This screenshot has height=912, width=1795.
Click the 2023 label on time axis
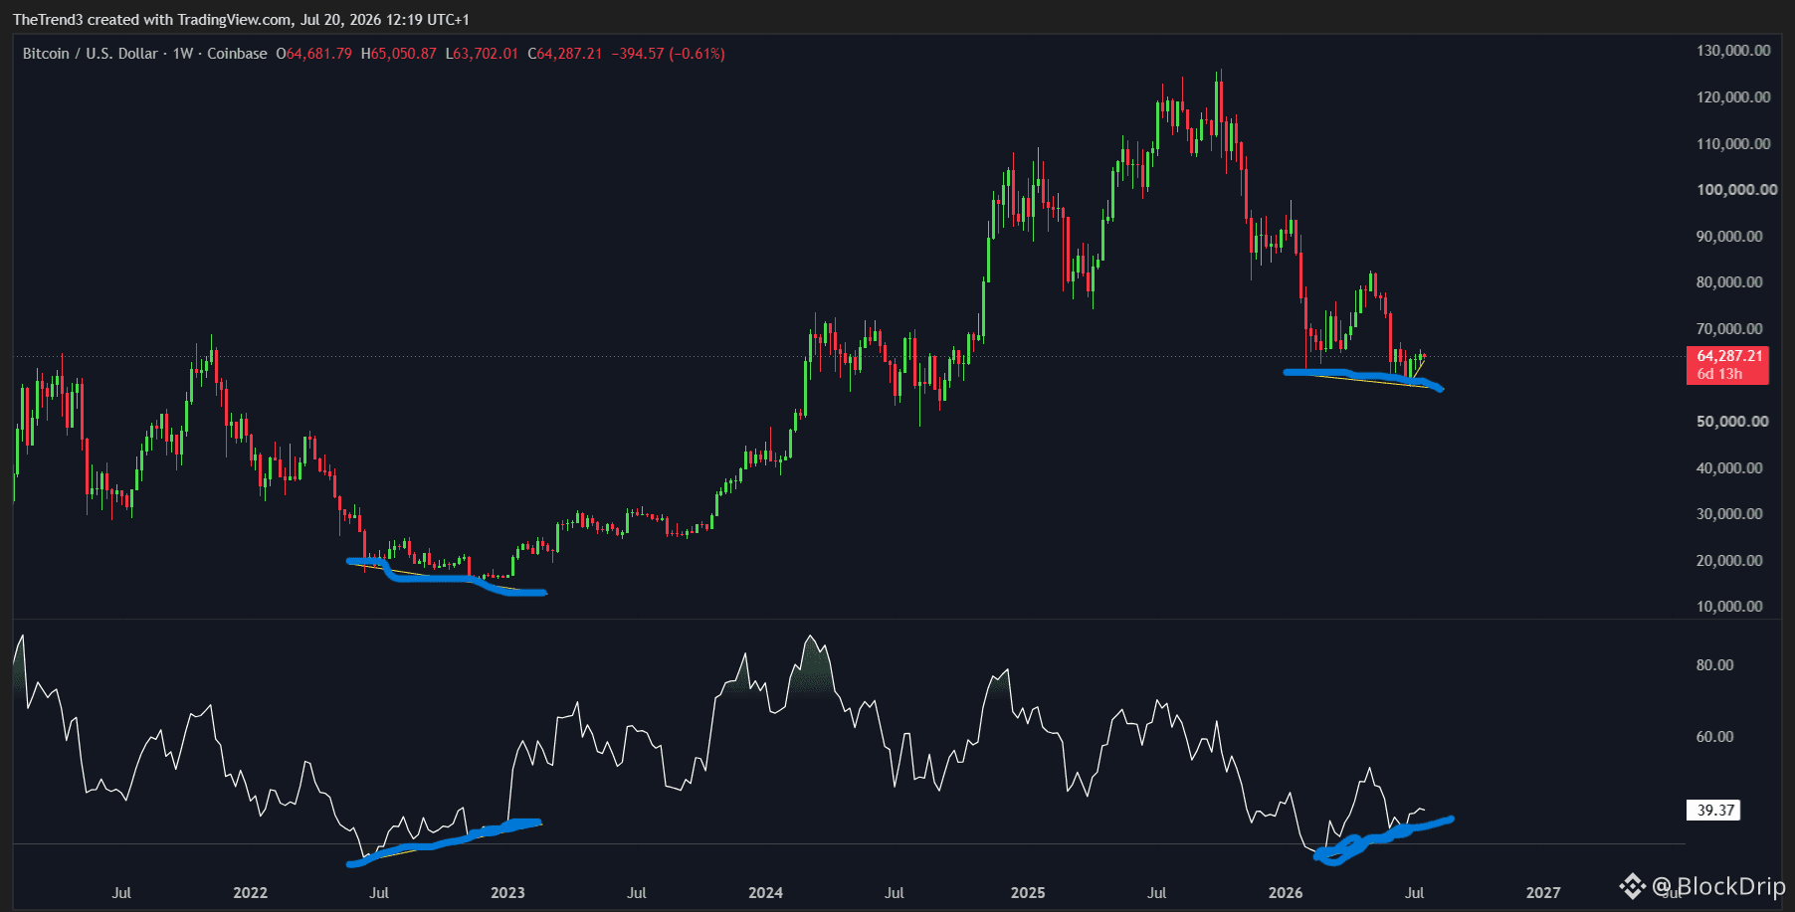click(507, 893)
